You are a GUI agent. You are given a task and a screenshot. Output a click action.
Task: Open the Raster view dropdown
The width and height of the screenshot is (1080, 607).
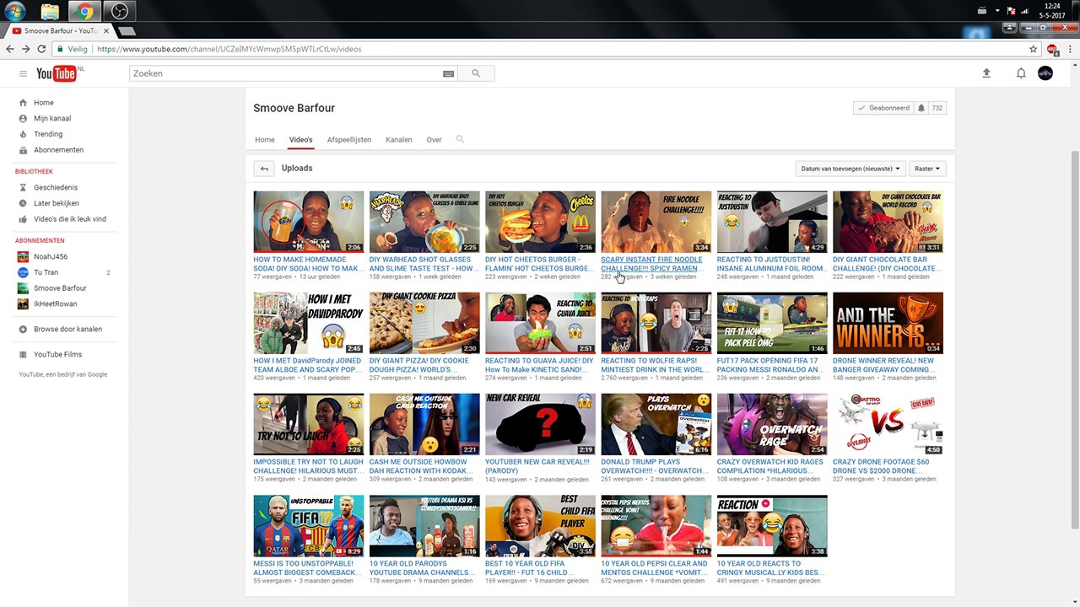pyautogui.click(x=927, y=169)
